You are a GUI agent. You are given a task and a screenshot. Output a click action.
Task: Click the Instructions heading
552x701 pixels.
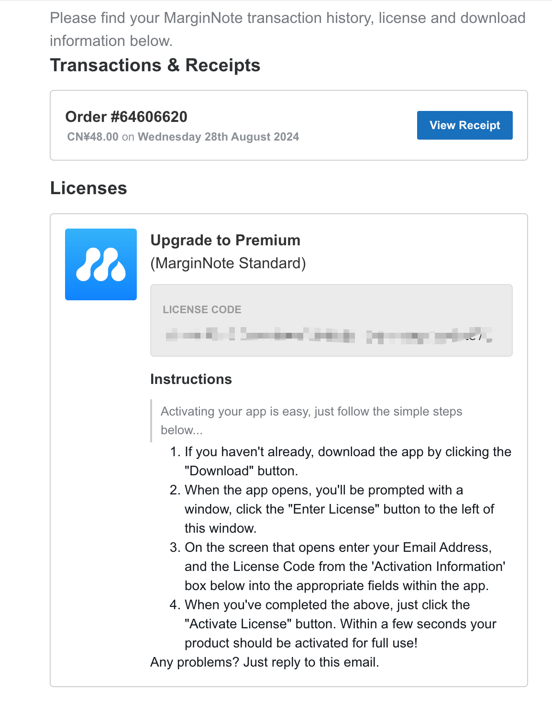pos(191,379)
